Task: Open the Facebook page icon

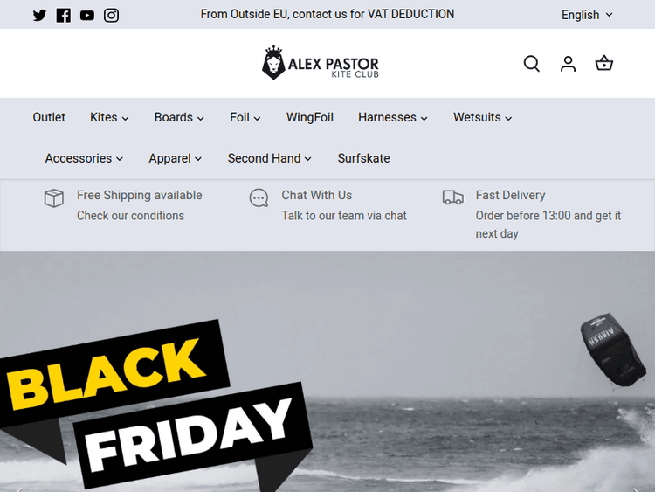Action: coord(64,16)
